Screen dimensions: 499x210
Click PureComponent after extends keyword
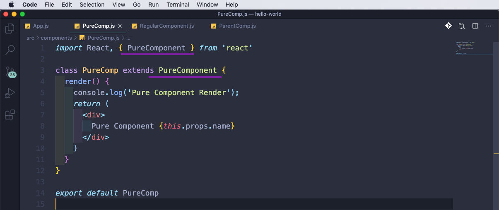188,70
